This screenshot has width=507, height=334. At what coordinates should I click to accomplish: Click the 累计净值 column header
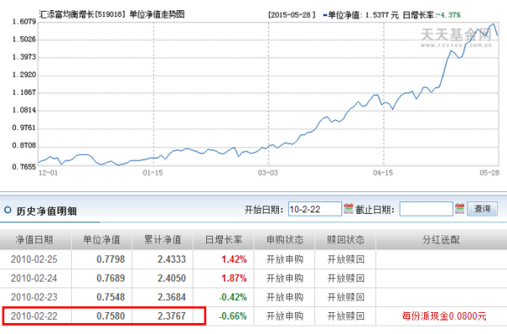click(x=162, y=240)
